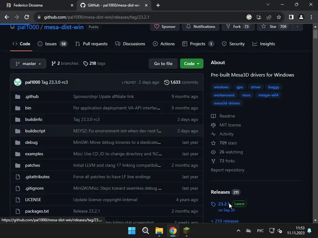318x238 pixels.
Task: Open the Pull requests tab
Action: click(91, 44)
